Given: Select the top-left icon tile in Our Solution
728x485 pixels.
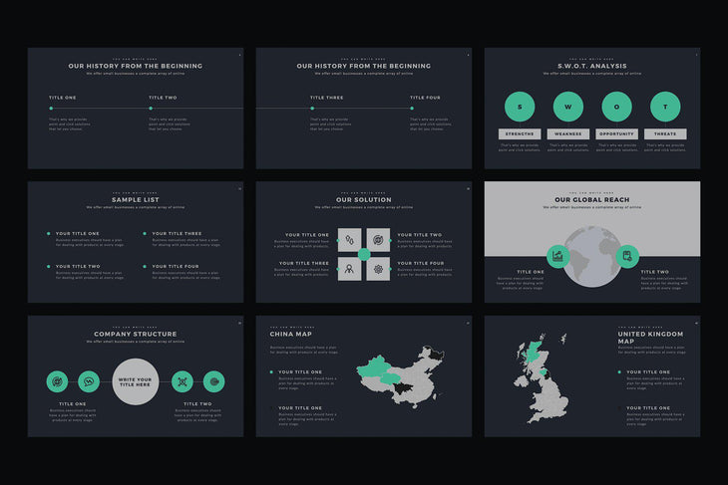Looking at the screenshot, I should pos(349,240).
